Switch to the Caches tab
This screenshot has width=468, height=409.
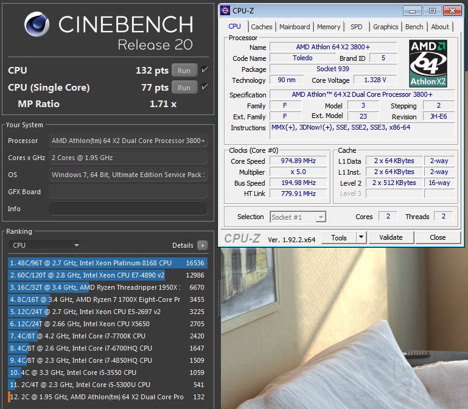[262, 27]
